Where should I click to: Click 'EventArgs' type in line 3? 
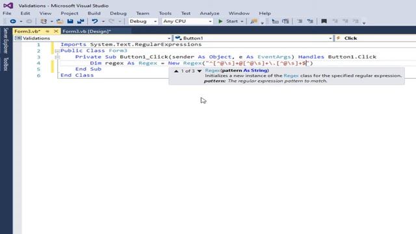pyautogui.click(x=274, y=57)
